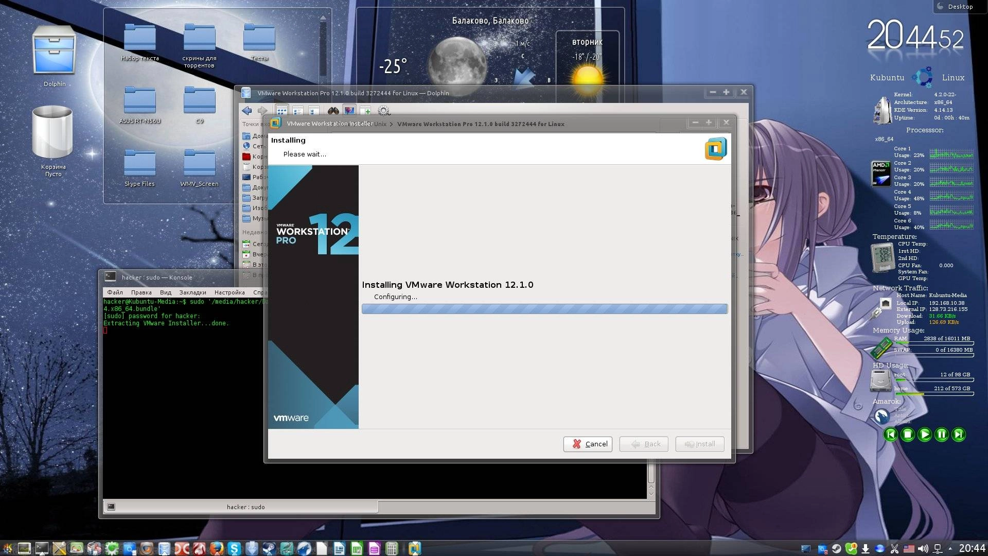Click Amarok widget next track button
Screen dimensions: 988x556
pyautogui.click(x=959, y=435)
